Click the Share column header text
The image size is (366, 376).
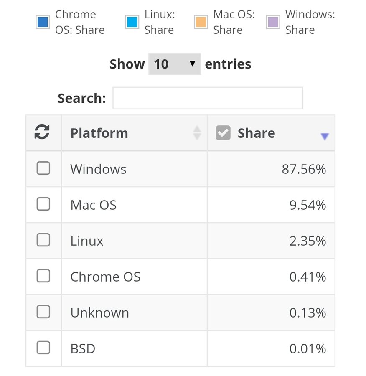click(x=256, y=133)
